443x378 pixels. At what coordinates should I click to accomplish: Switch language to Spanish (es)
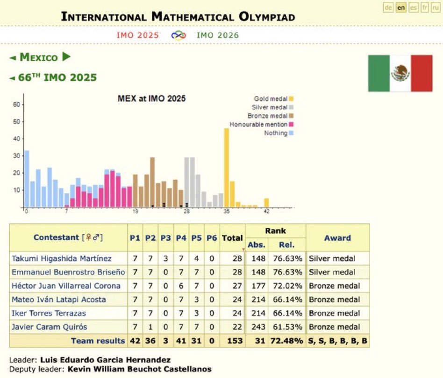pos(414,7)
